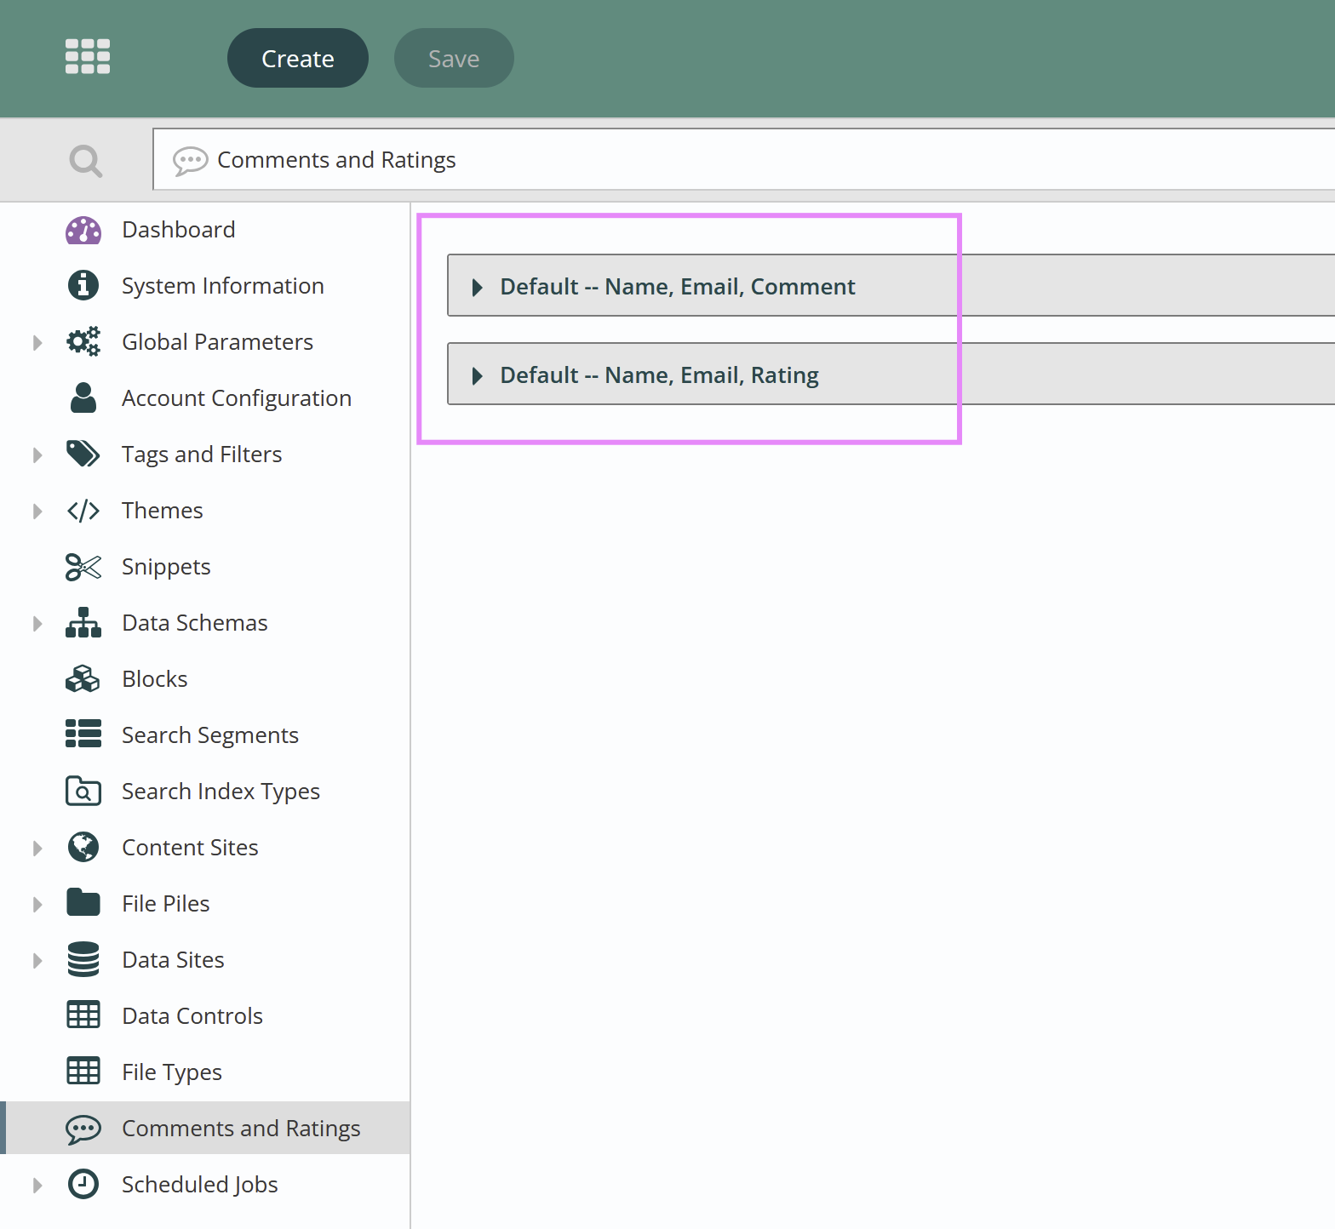Click the speech bubble icon in the title bar

(191, 160)
